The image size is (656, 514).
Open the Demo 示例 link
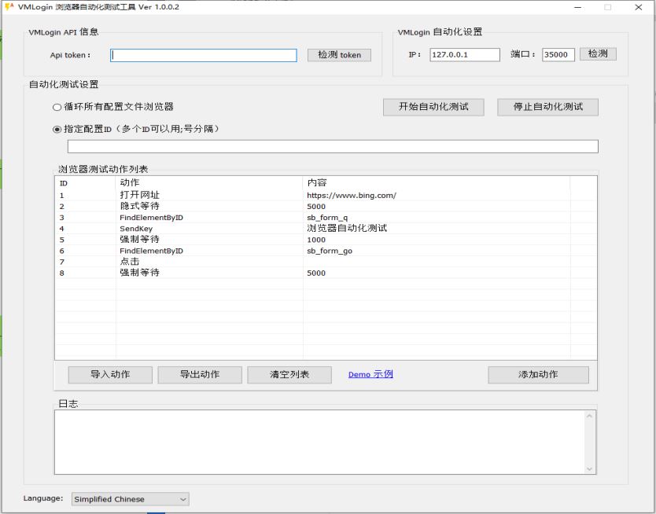click(370, 374)
